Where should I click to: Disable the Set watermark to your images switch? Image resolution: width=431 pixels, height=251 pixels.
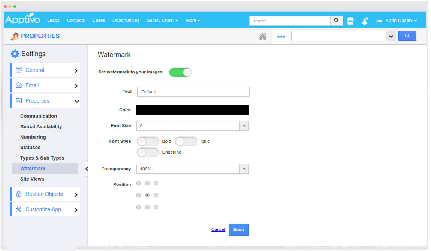(x=180, y=72)
